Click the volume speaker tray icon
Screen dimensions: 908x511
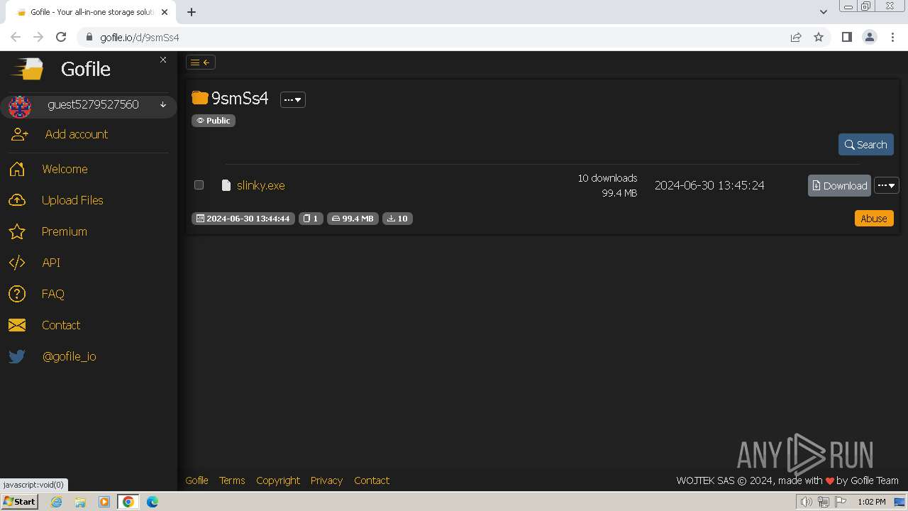(807, 502)
